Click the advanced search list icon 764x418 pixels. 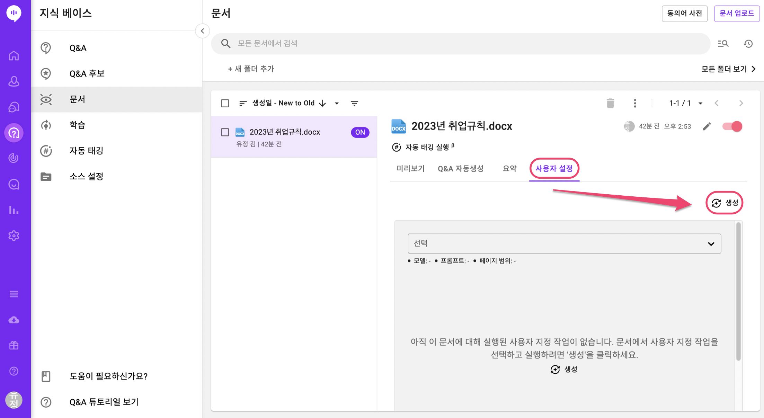723,44
